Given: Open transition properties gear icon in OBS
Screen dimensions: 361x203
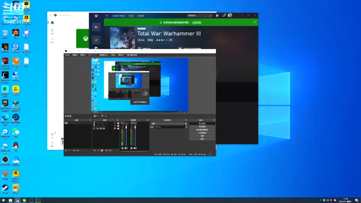Looking at the screenshot, I should (186, 124).
